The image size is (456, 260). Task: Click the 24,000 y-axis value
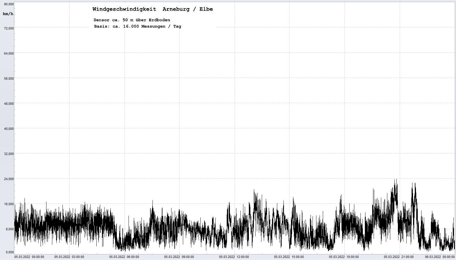coord(9,179)
